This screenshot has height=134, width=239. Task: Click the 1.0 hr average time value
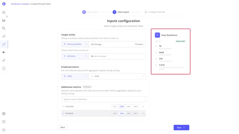[162, 65]
